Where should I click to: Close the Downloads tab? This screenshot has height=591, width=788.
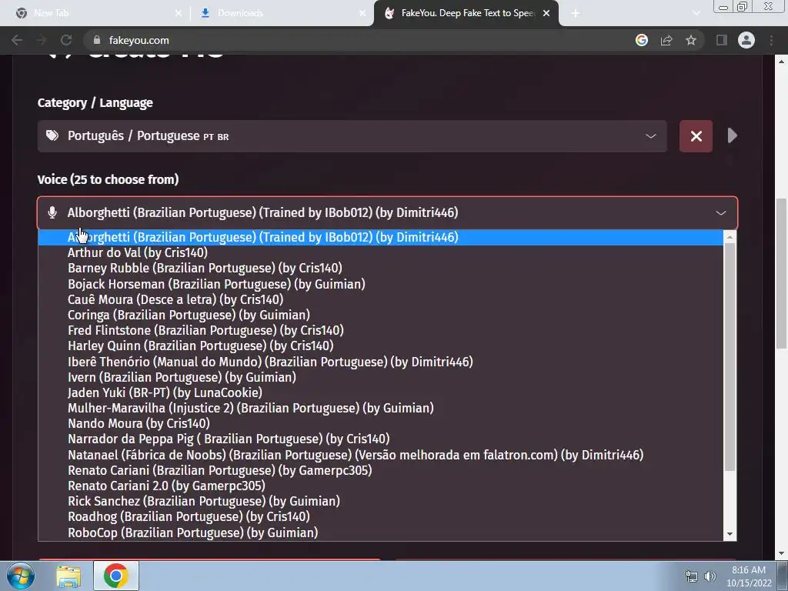362,13
